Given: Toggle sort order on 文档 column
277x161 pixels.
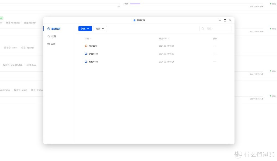Looking at the screenshot, I should pyautogui.click(x=91, y=38).
